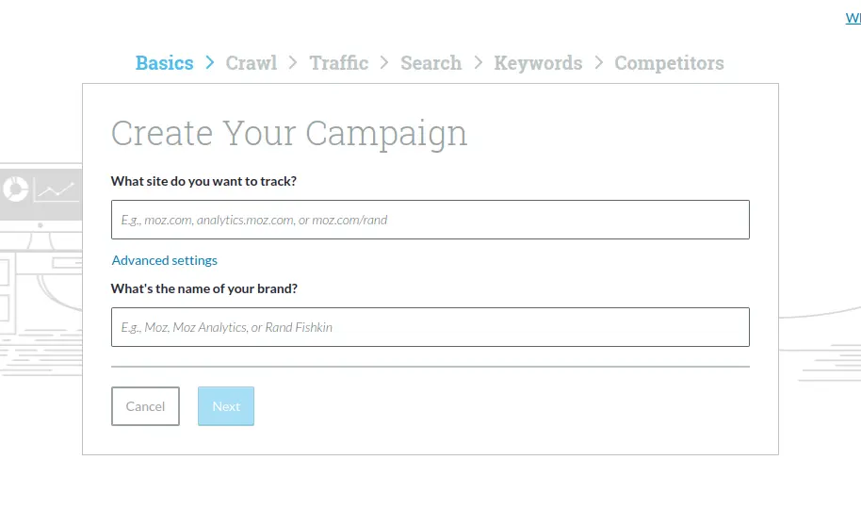Open the Competitors step
The height and width of the screenshot is (526, 861).
pos(669,63)
